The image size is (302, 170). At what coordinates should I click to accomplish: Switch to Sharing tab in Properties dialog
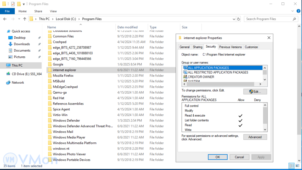coord(198,47)
